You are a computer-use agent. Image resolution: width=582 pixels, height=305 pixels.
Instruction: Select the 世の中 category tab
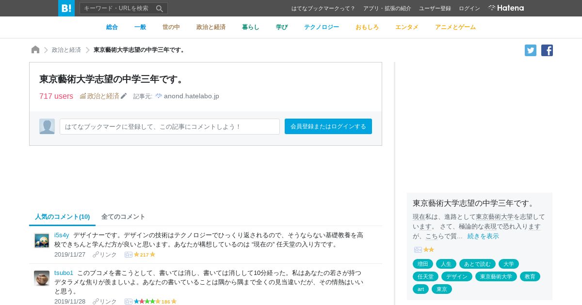pyautogui.click(x=171, y=27)
